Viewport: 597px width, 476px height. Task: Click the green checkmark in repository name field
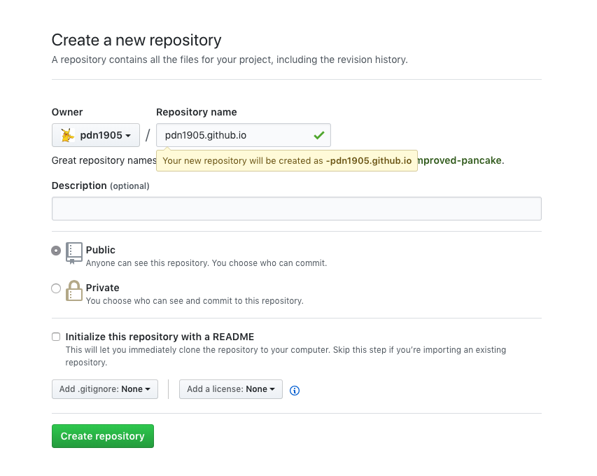[x=319, y=135]
